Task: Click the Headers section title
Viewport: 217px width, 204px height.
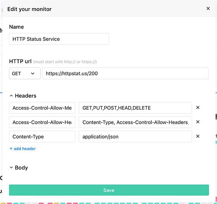Action: (x=26, y=96)
